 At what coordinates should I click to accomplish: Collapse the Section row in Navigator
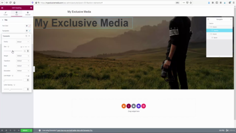click(208, 23)
